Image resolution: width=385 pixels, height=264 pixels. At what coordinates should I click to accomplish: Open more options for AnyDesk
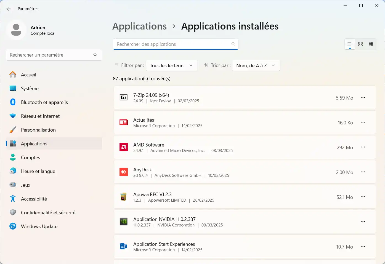(x=363, y=172)
